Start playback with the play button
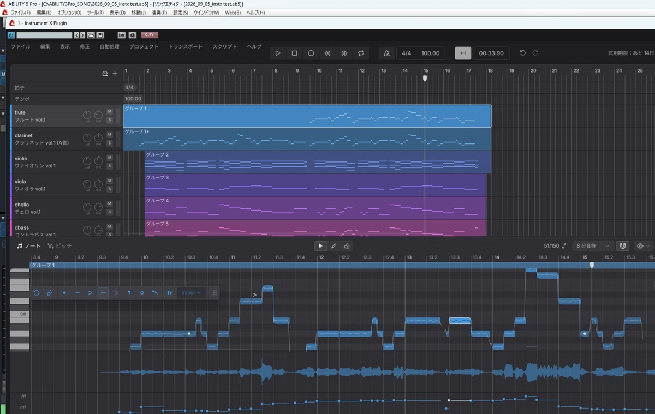655x414 pixels. tap(278, 53)
